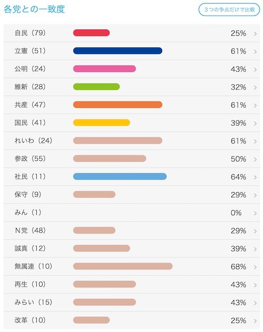Viewport: 263px width, 332px height.
Task: Open 無属連 row with 68% match
Action: click(131, 266)
